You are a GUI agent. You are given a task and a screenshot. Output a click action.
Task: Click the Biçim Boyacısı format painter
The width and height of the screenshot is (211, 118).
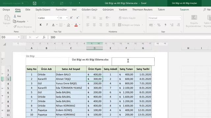23,27
